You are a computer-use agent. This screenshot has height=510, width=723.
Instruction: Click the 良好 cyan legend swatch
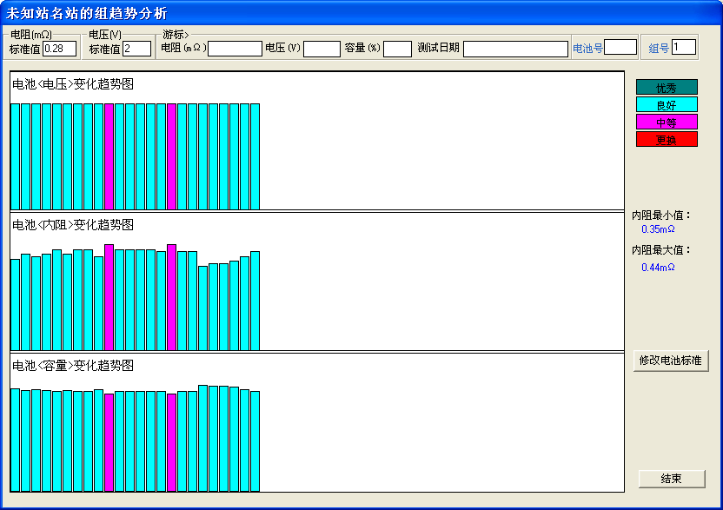[x=667, y=104]
